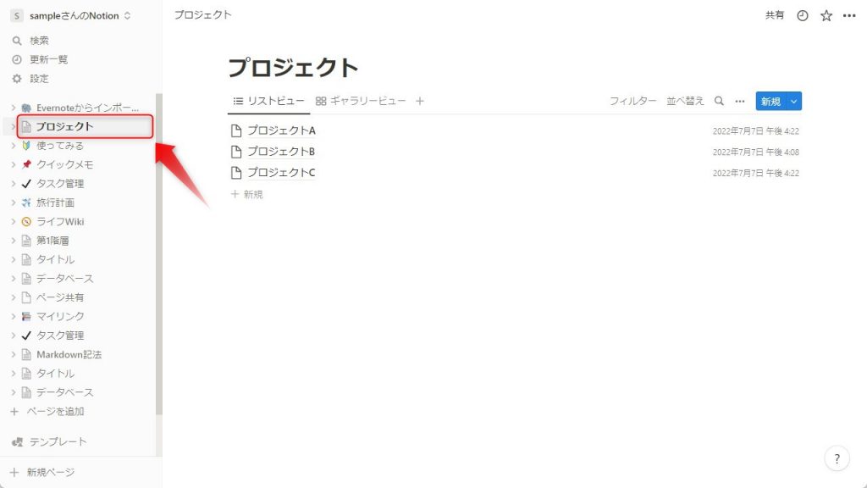
Task: Click プロジェクト breadcrumb in top bar
Action: click(x=202, y=15)
